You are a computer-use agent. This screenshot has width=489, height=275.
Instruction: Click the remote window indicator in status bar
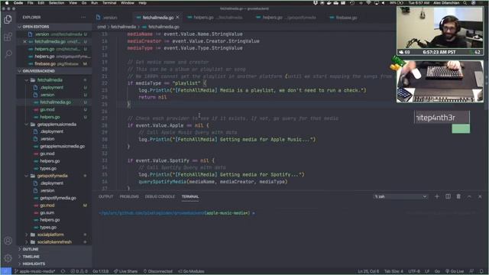click(6, 271)
